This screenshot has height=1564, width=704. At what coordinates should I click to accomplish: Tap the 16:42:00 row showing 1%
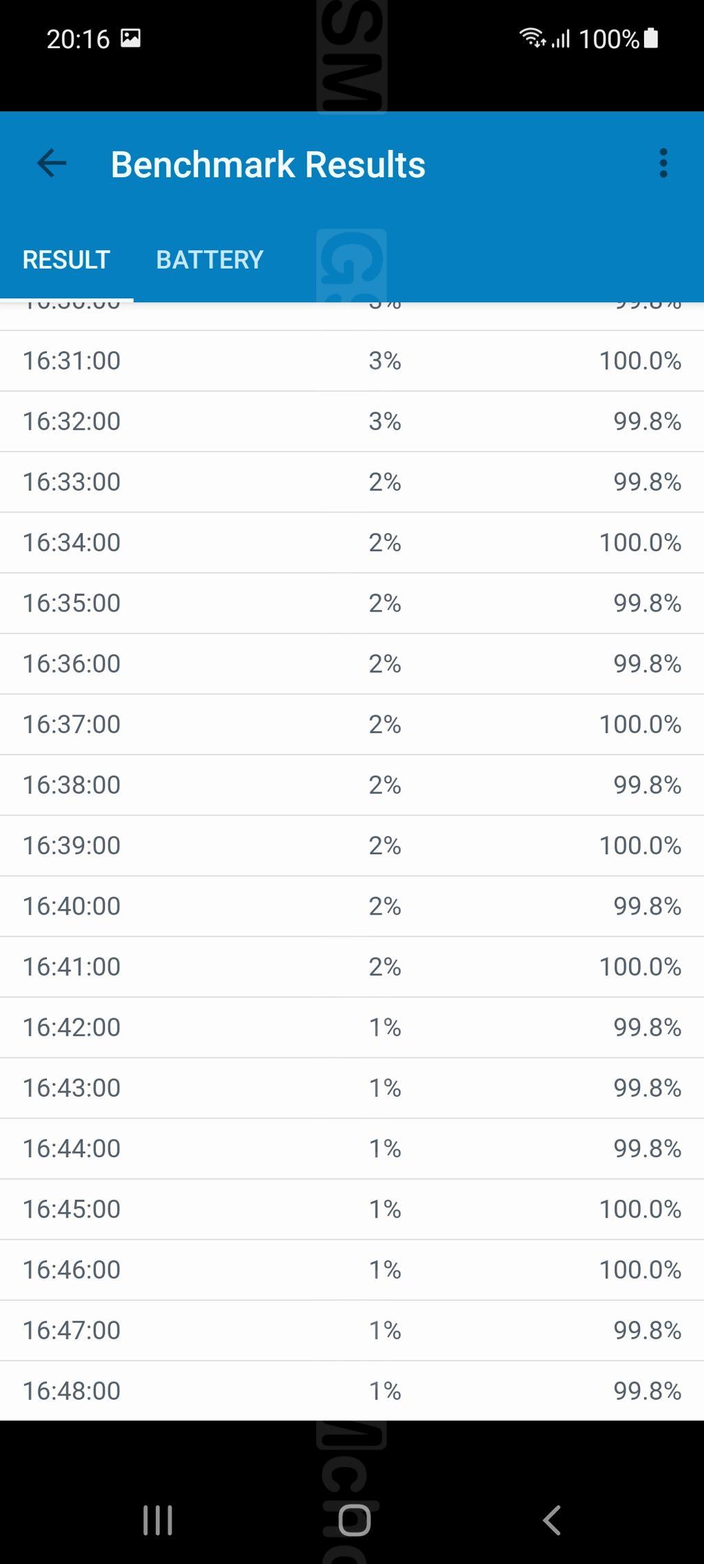(x=352, y=1027)
